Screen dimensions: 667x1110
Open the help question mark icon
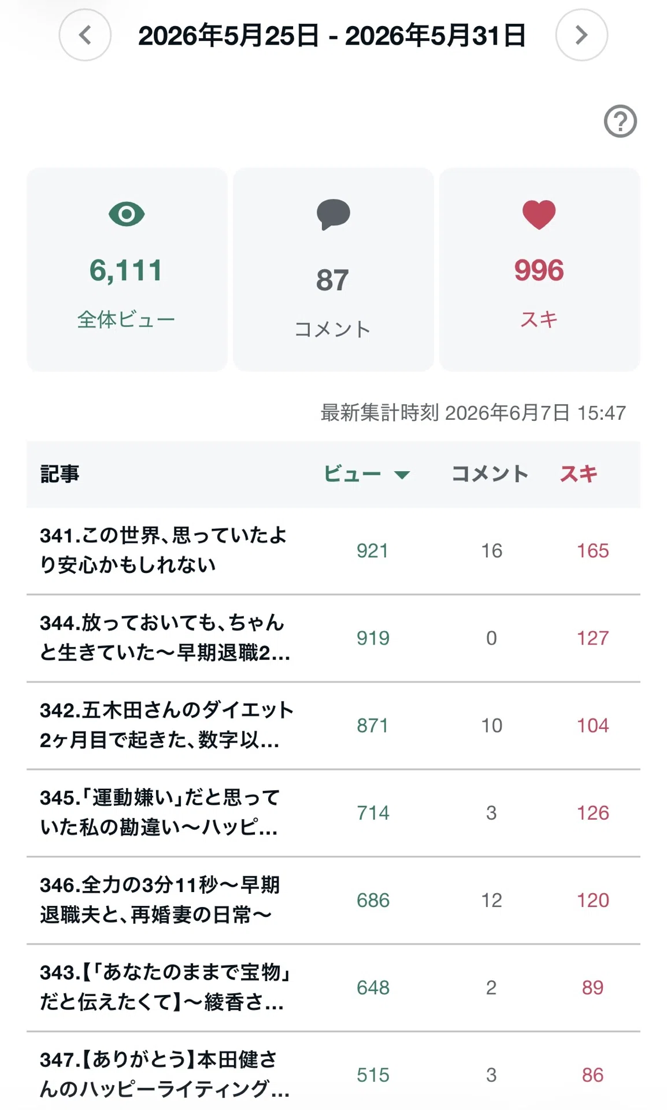pyautogui.click(x=620, y=121)
